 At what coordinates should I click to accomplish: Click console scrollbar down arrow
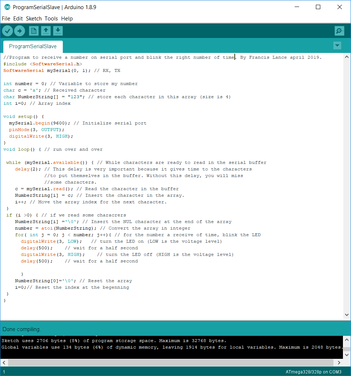pyautogui.click(x=347, y=355)
